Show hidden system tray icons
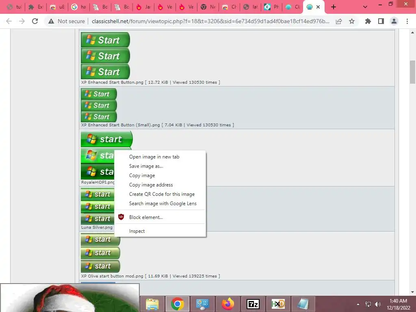 tap(358, 304)
